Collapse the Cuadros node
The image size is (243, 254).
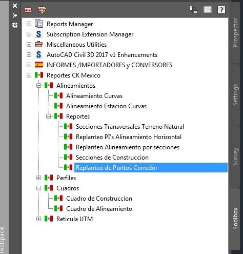tap(39, 188)
